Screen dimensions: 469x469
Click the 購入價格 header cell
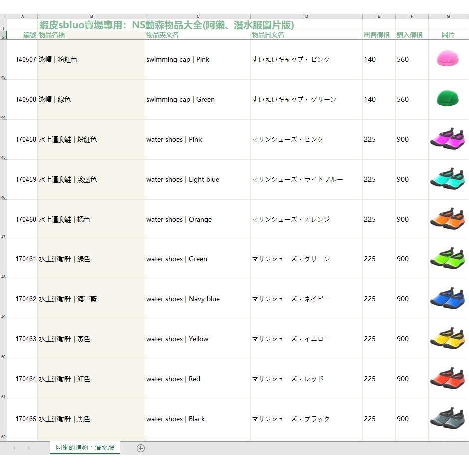click(x=412, y=35)
